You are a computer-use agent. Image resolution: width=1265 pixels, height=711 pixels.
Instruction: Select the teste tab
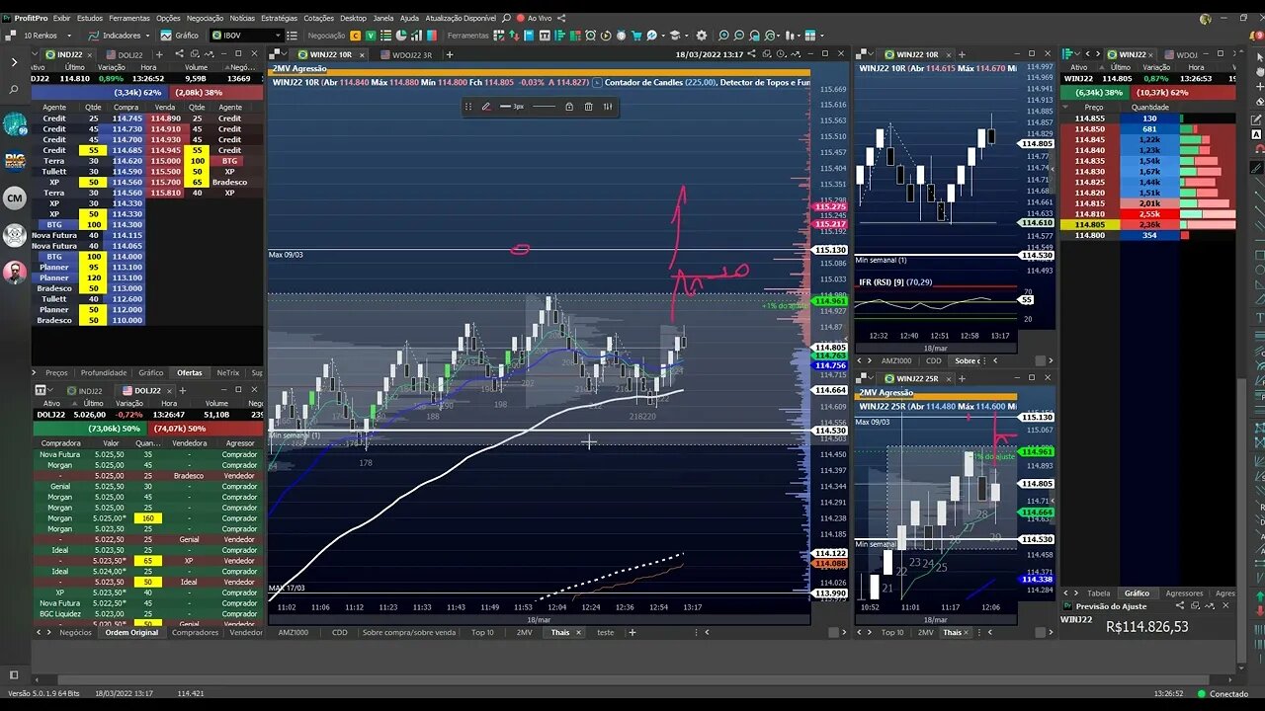pos(605,632)
